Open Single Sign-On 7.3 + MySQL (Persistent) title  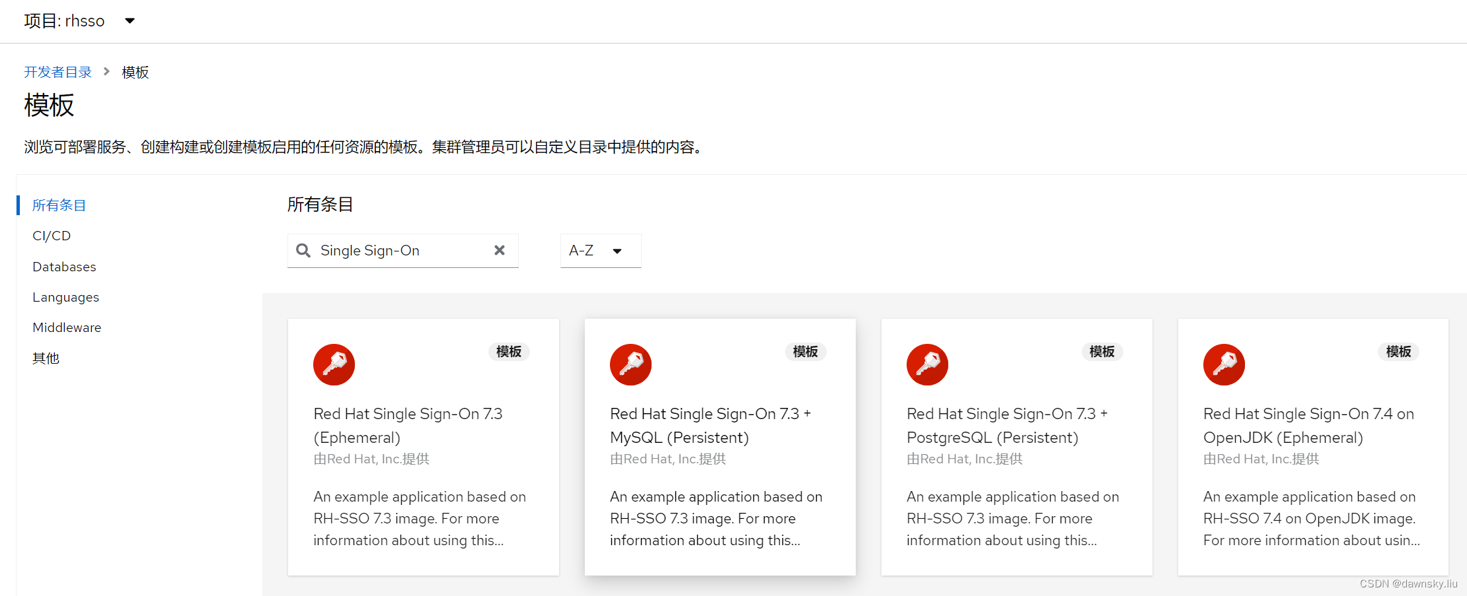pos(710,426)
